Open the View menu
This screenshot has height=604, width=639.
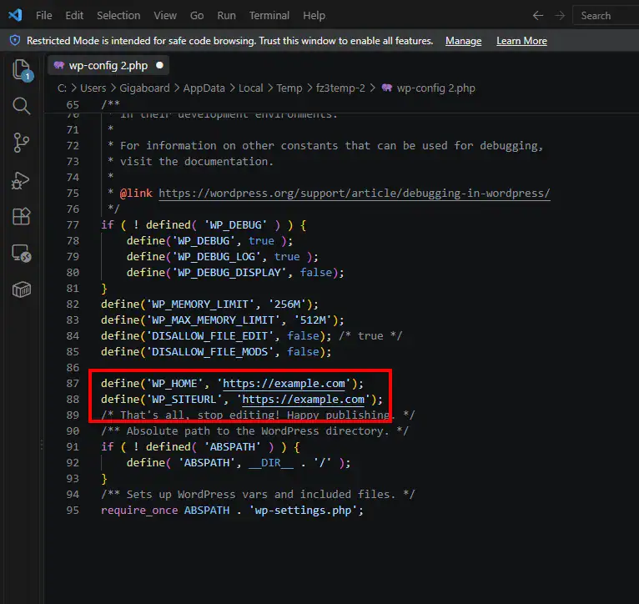(165, 16)
